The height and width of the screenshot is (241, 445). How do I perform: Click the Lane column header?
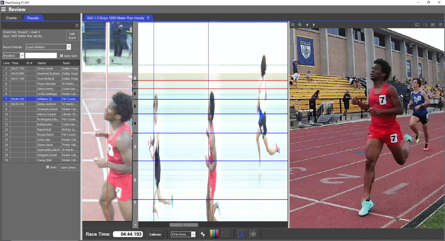pos(6,63)
